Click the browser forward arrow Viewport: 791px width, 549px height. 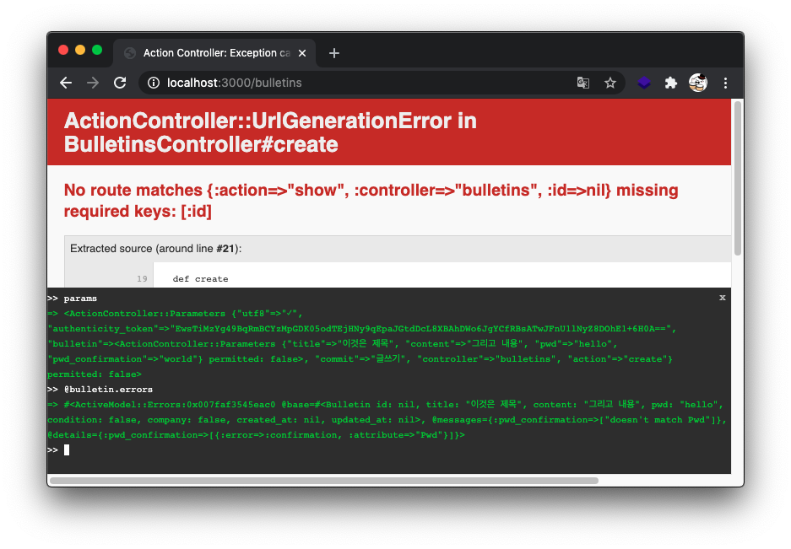click(x=93, y=83)
